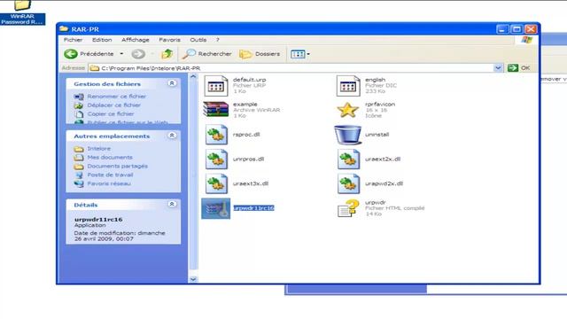The image size is (567, 319).
Task: Maximize the RAR-PR window
Action: point(517,29)
